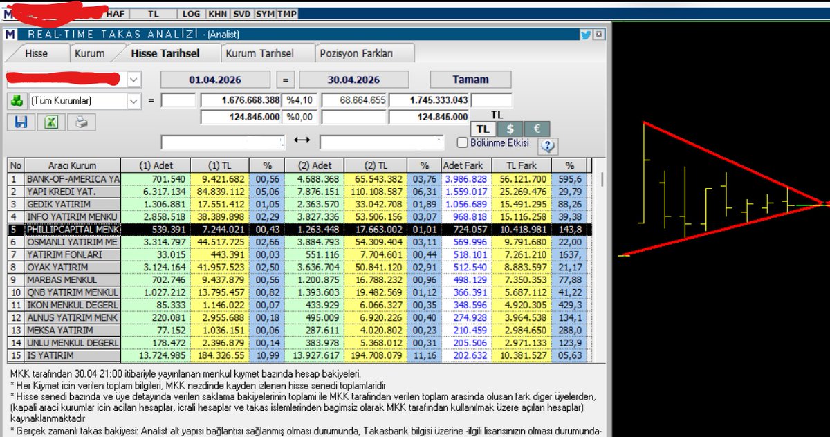Sort by the Aracı Kurum column header
The image size is (830, 437).
(73, 166)
